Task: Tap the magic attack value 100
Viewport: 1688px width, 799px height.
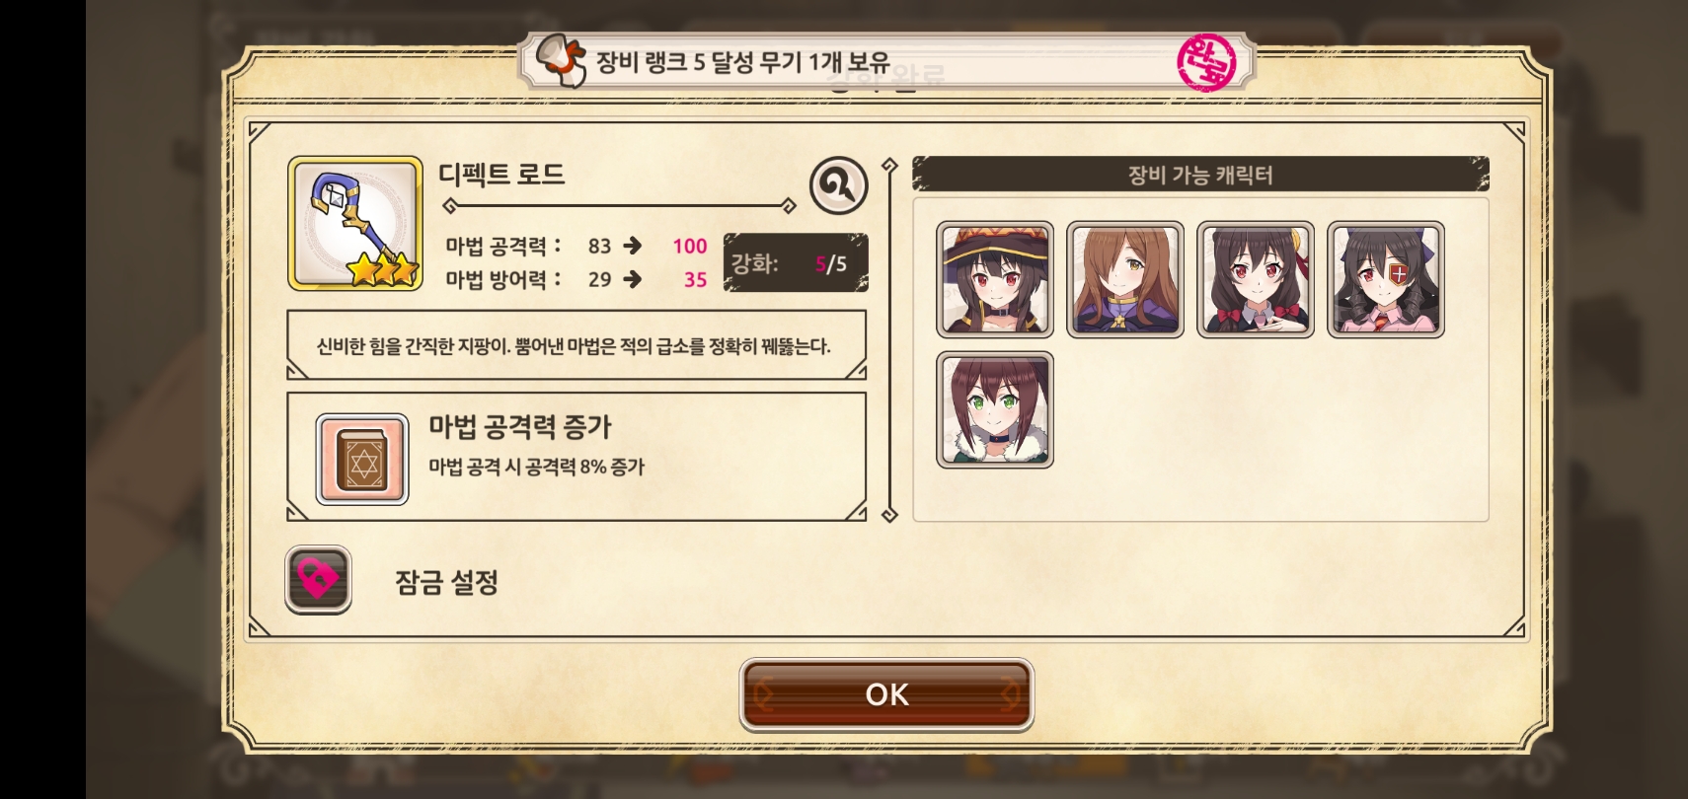Action: pyautogui.click(x=690, y=246)
